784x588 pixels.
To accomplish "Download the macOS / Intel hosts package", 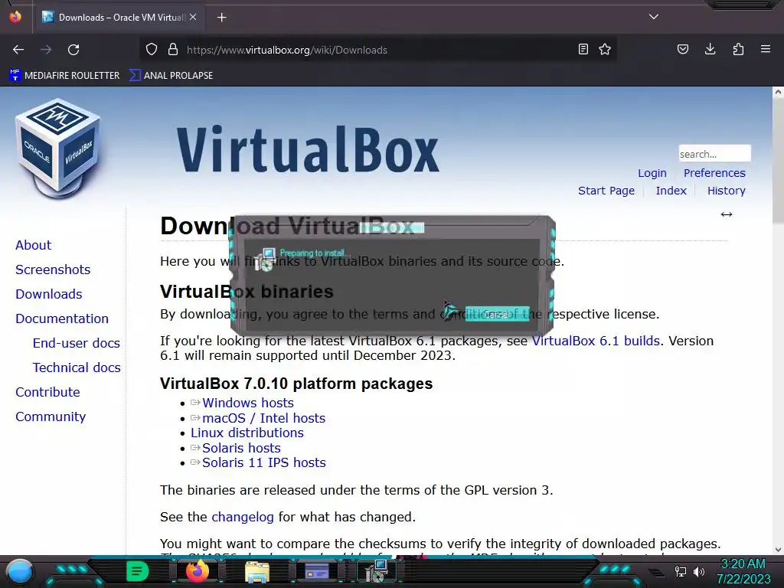I will coord(263,418).
